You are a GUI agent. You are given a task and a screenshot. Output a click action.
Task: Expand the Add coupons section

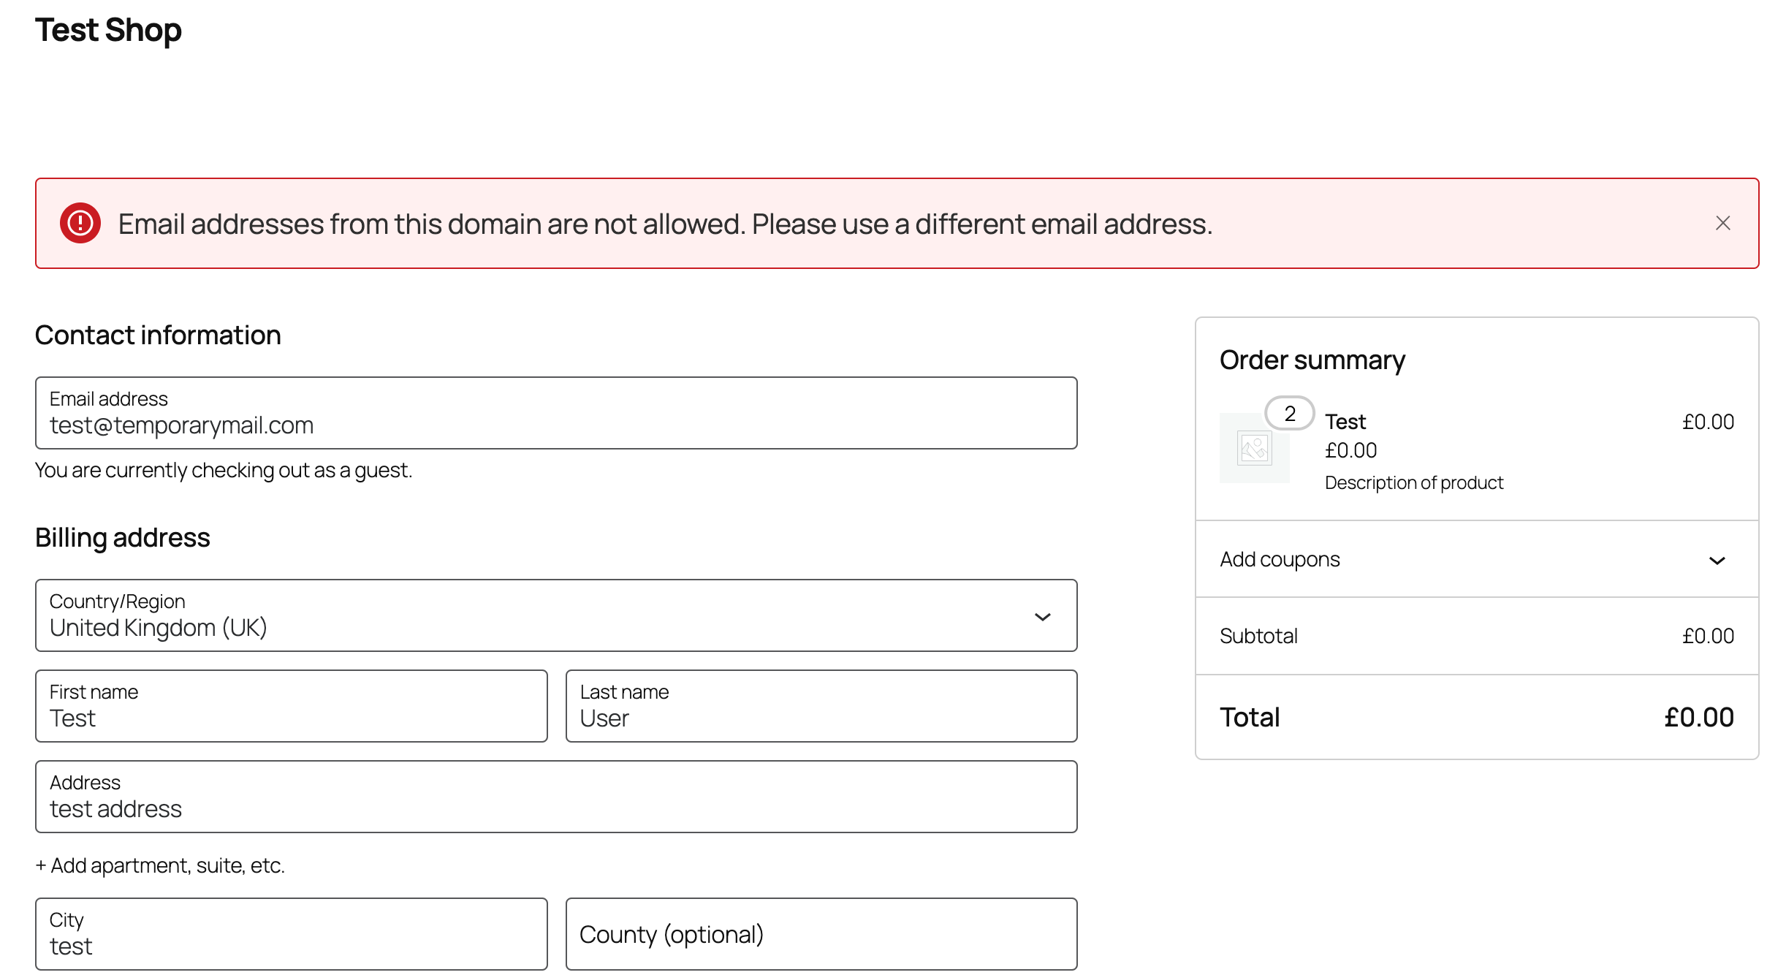[1717, 560]
